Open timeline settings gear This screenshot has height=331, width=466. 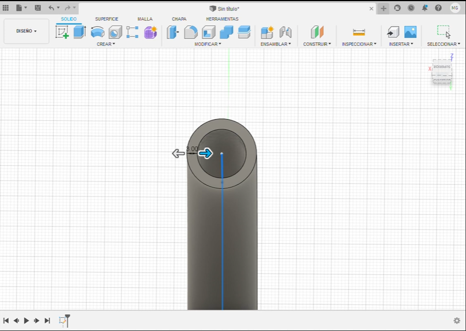(x=457, y=321)
